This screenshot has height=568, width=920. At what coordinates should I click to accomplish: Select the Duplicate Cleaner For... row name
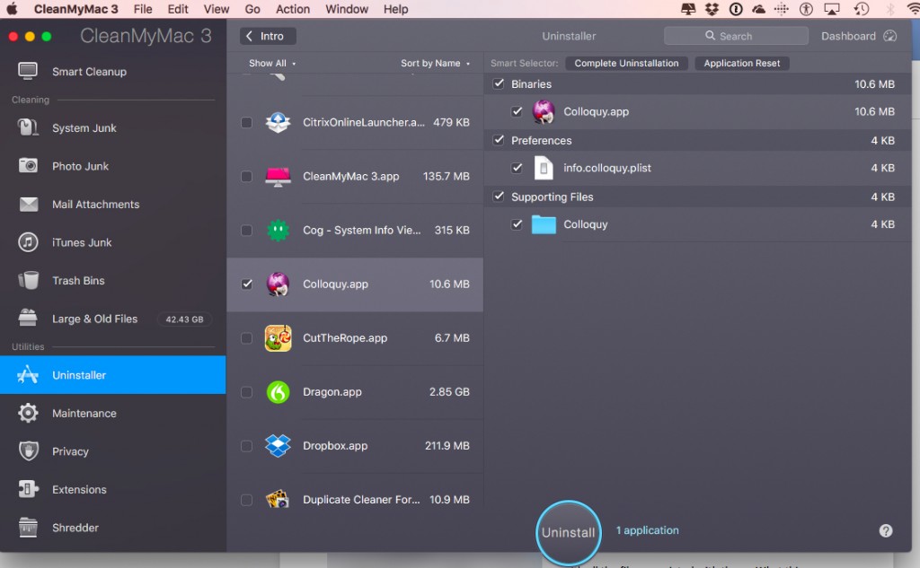(x=361, y=500)
